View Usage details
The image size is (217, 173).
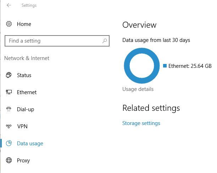click(x=138, y=89)
